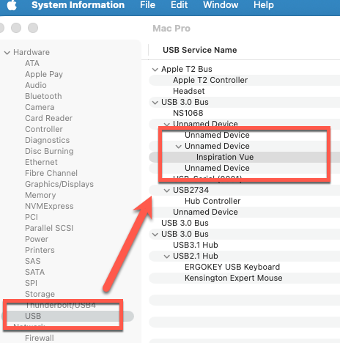Select Apple Pay in the sidebar
This screenshot has width=340, height=343.
coord(44,74)
